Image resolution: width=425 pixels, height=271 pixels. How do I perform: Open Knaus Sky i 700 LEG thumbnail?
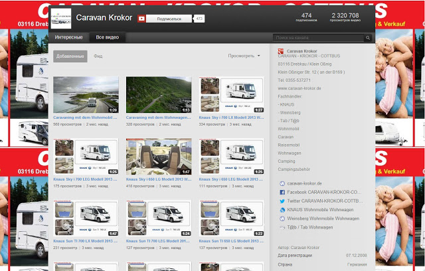[86, 156]
